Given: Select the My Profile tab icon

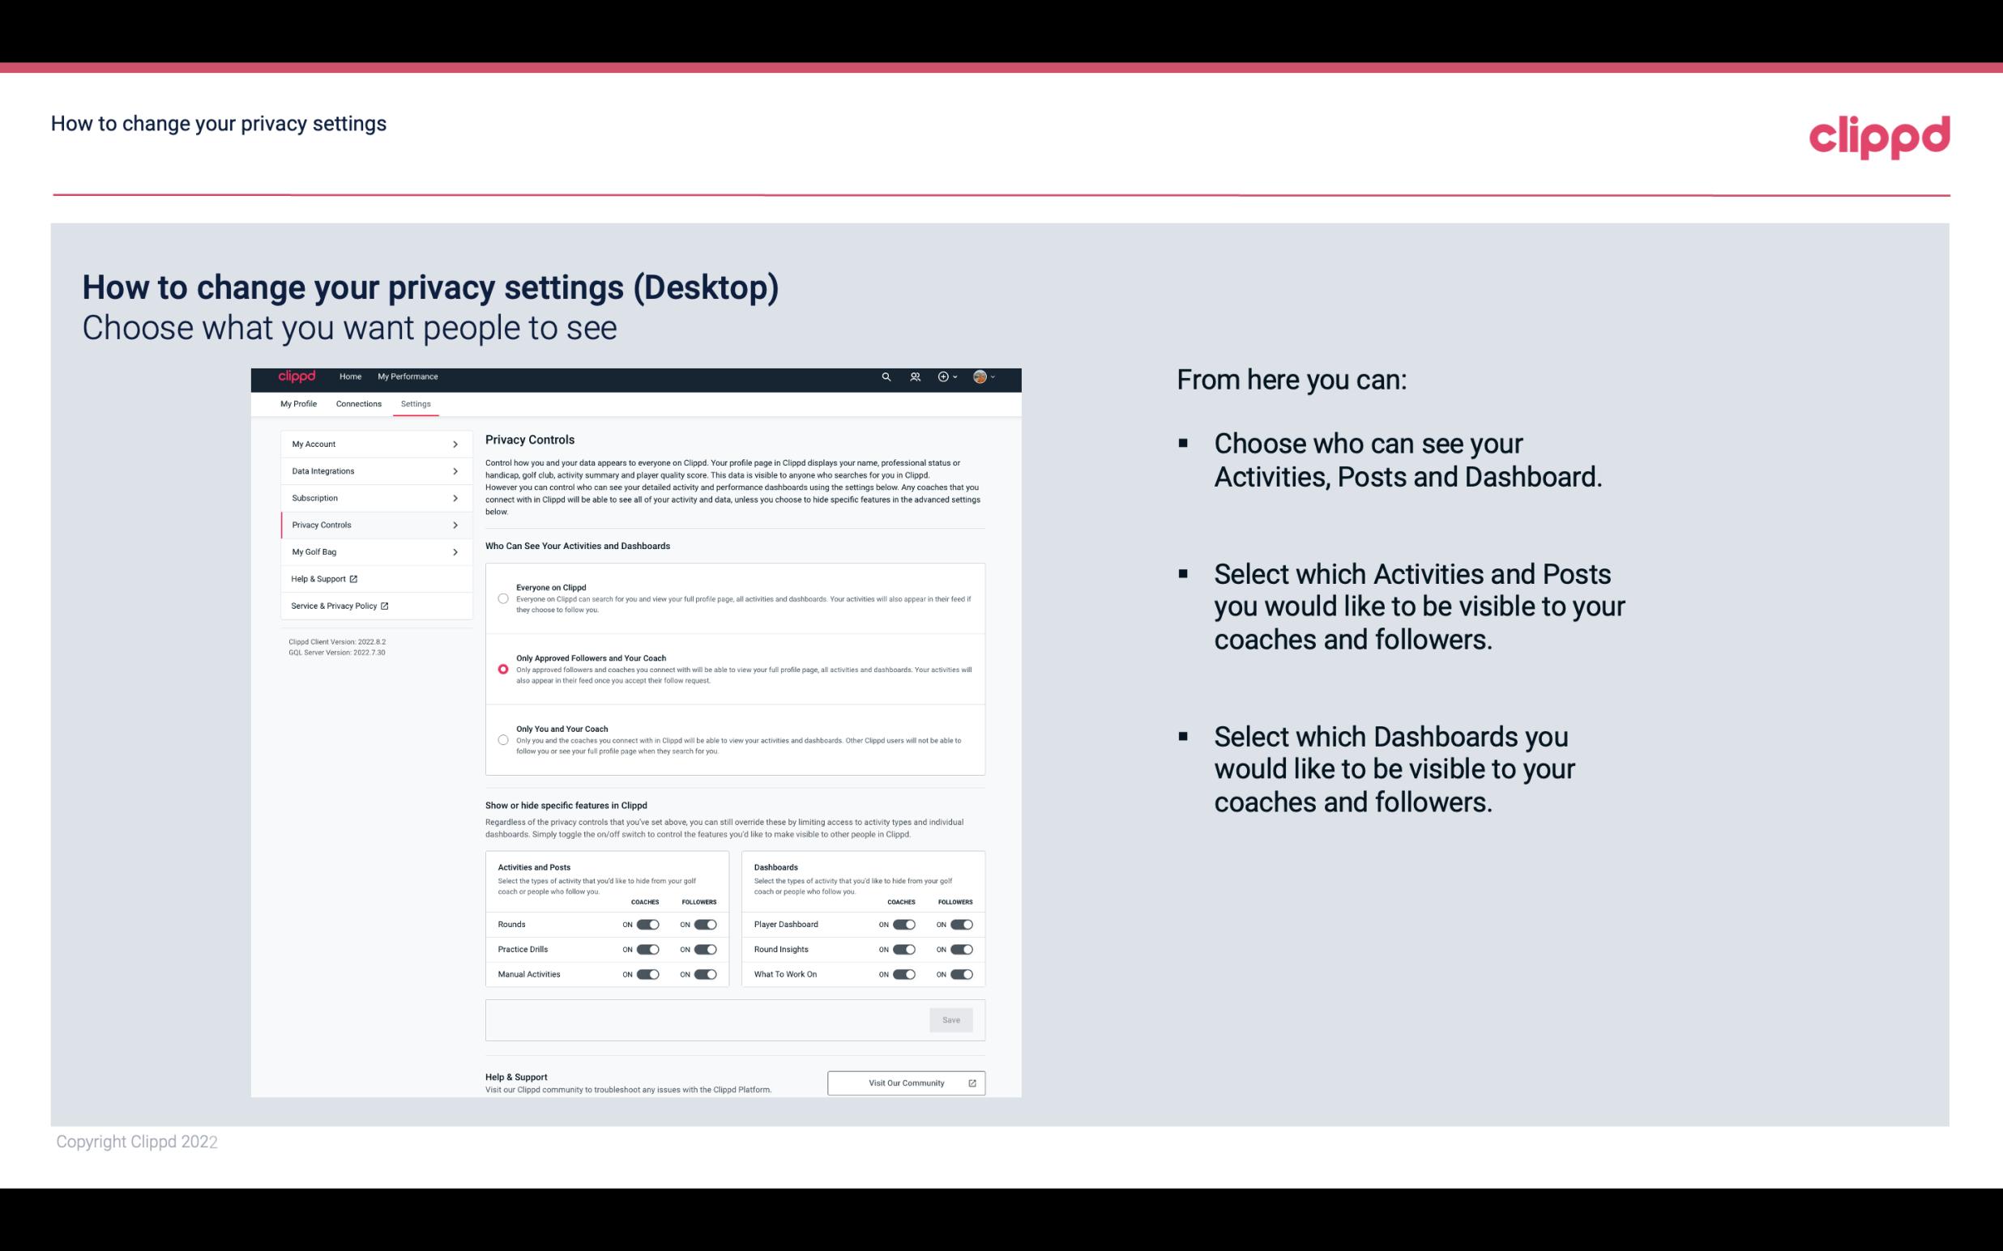Looking at the screenshot, I should [x=298, y=405].
